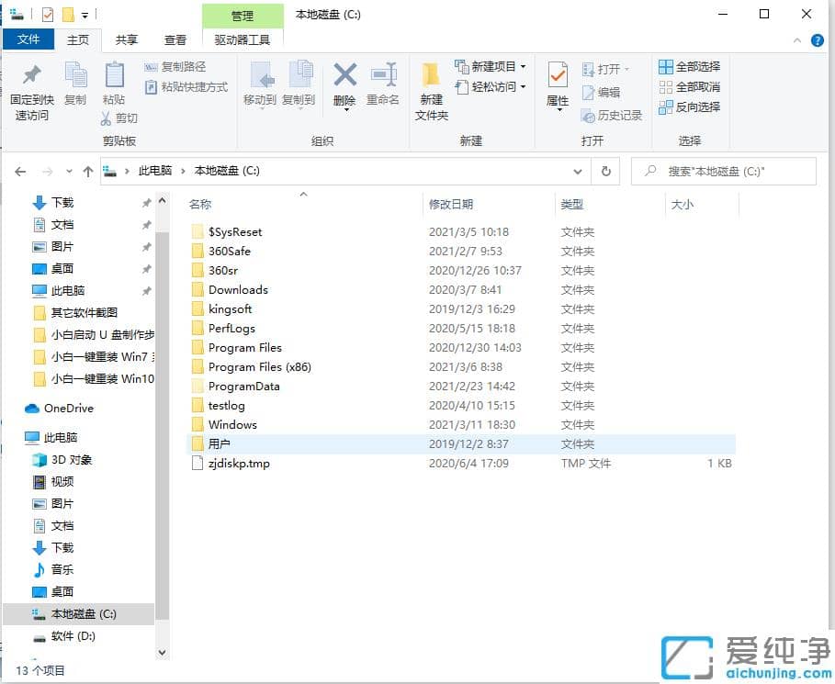Click the 剪切 (Cut) icon

127,118
